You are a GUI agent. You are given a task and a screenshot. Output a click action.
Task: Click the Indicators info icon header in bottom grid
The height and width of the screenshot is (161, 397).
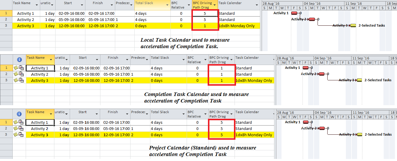click(19, 114)
